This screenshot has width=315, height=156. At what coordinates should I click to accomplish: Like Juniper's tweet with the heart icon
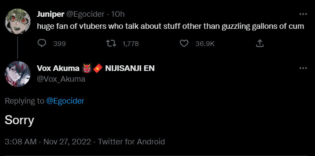coord(184,43)
